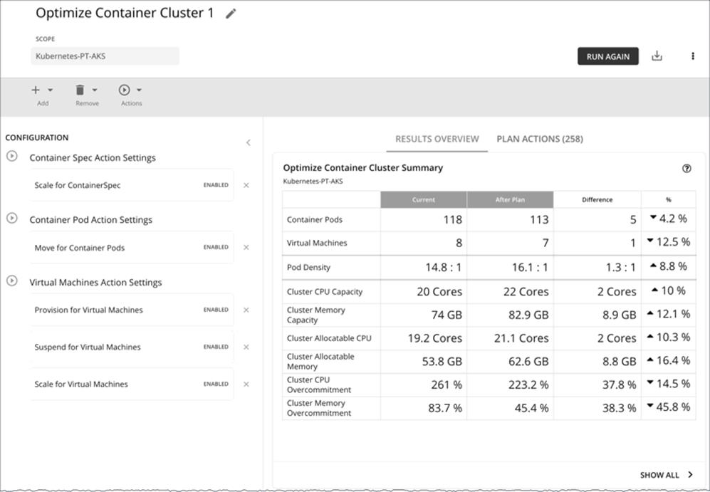Switch to Plan Actions (258) tab

point(539,139)
